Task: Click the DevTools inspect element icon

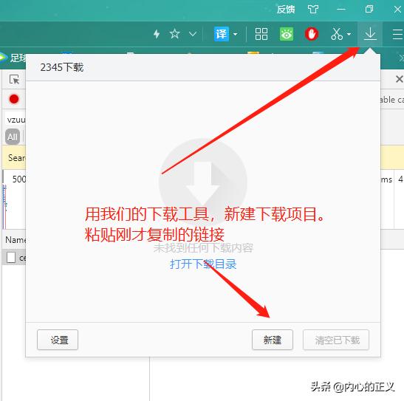Action: click(14, 79)
